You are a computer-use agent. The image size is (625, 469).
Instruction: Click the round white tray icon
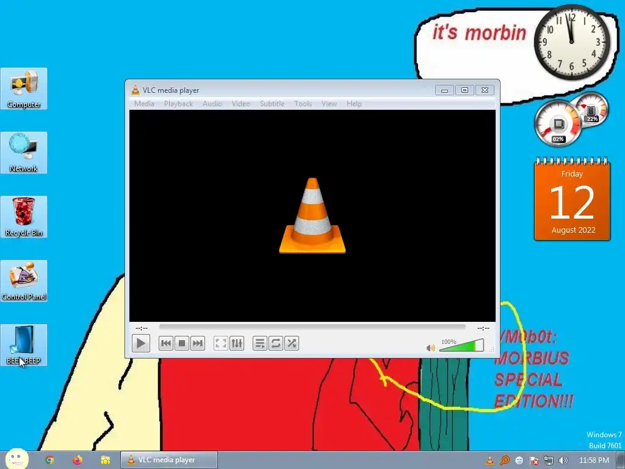tap(519, 460)
